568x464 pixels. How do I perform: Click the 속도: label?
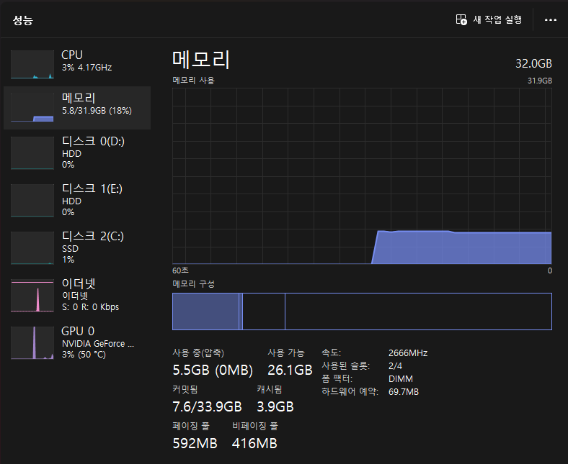331,353
